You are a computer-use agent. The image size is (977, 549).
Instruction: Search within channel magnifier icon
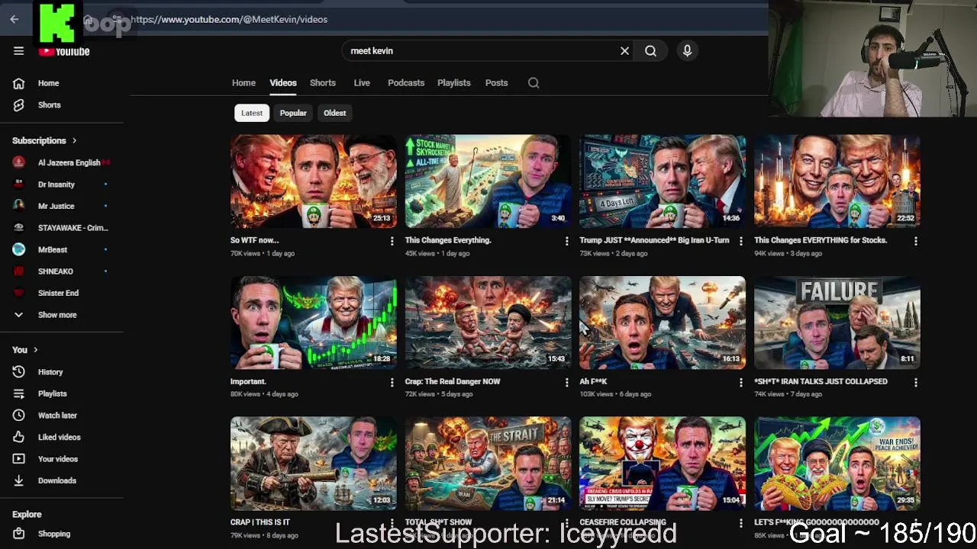534,83
